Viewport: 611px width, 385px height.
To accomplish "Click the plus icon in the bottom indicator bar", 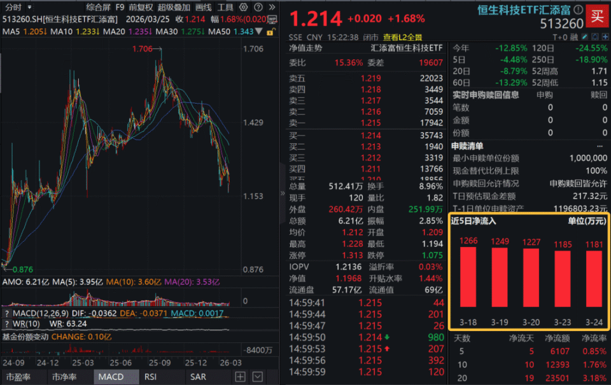I will point(240,377).
